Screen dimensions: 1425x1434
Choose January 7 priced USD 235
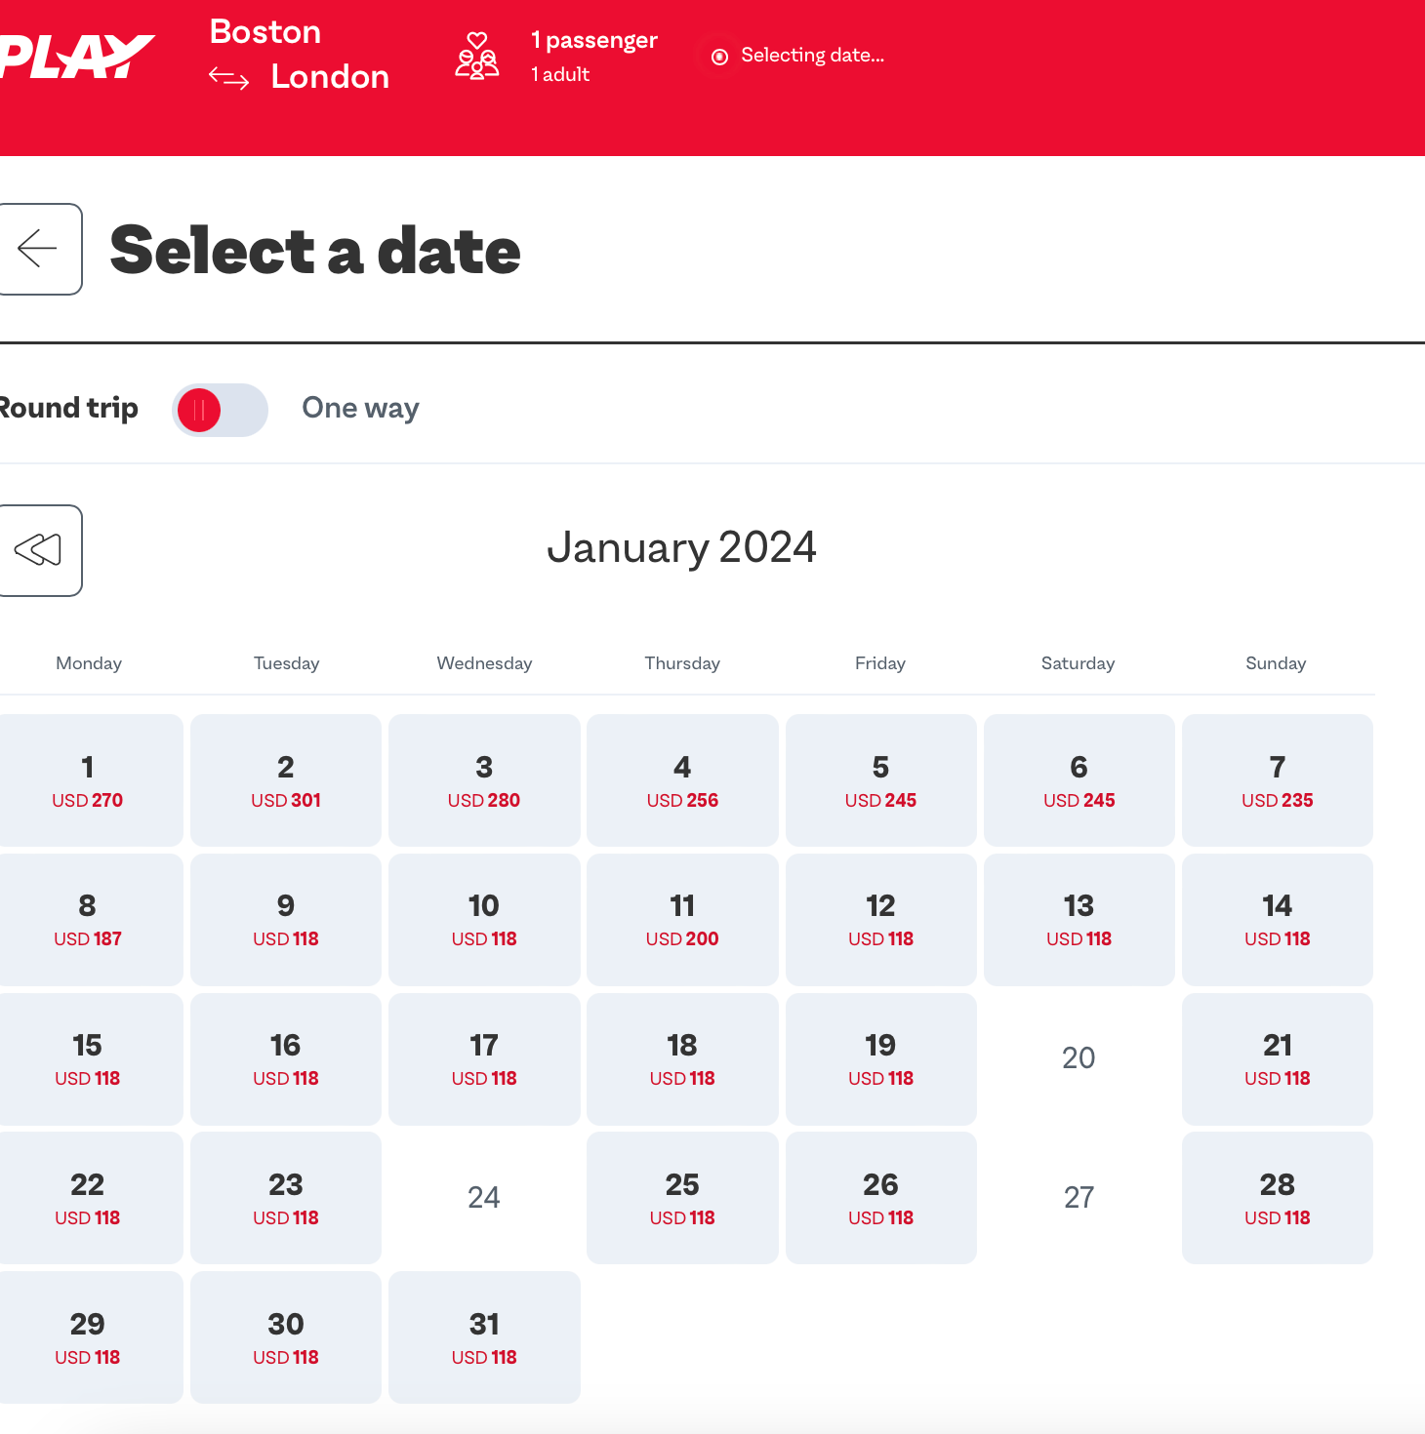coord(1277,780)
